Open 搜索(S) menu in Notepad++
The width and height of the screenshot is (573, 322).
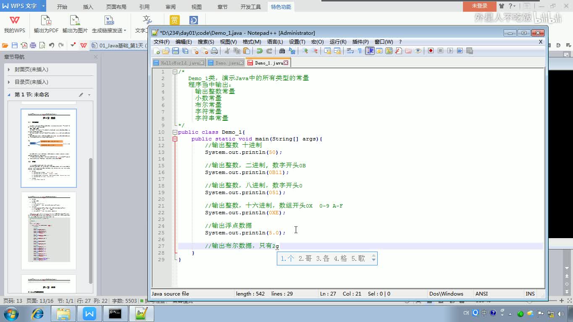click(206, 42)
